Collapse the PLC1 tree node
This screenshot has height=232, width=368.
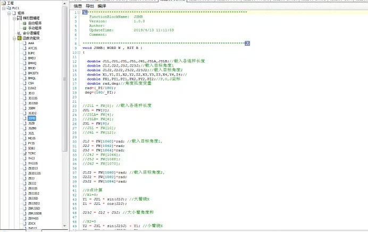[4, 8]
